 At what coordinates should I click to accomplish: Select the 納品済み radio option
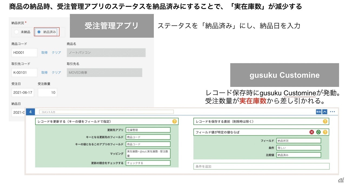[39, 32]
